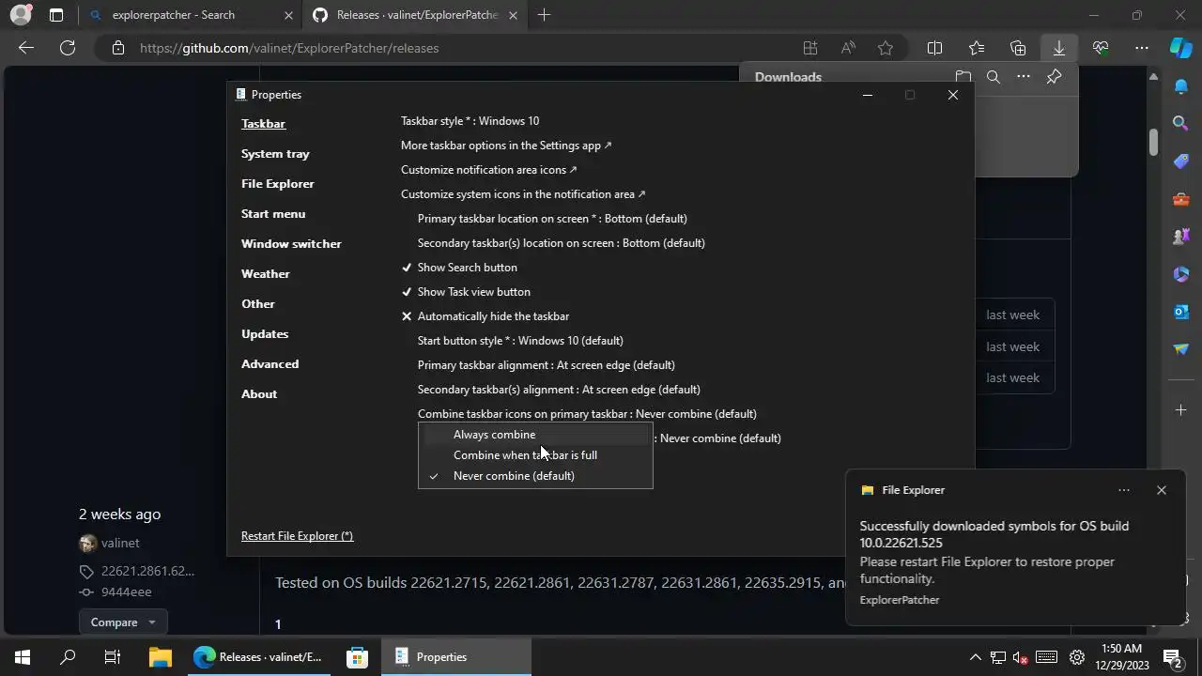Open the Updates settings section
Image resolution: width=1202 pixels, height=676 pixels.
(x=265, y=334)
